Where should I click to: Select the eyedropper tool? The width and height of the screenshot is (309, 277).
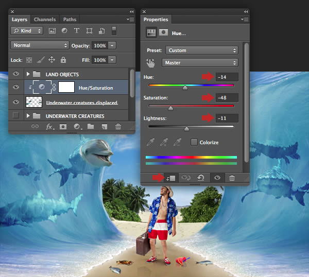click(x=151, y=142)
